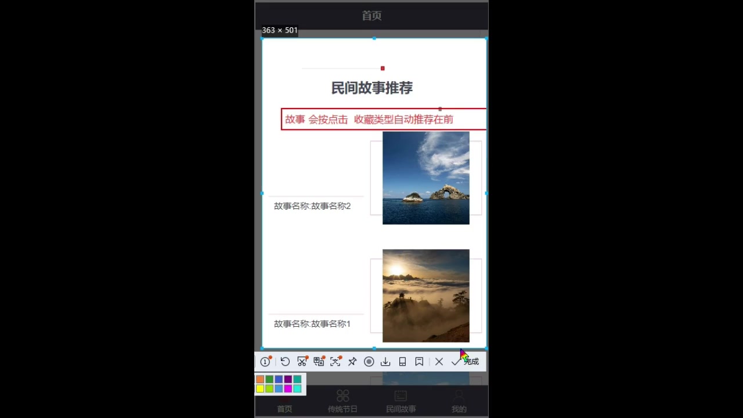Image resolution: width=743 pixels, height=418 pixels.
Task: Save the screenshot with the download icon
Action: (385, 362)
